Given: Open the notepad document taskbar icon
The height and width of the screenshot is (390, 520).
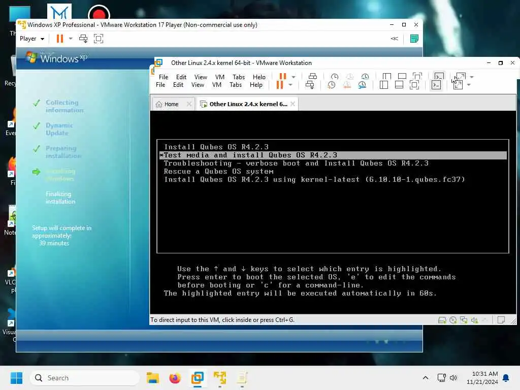Looking at the screenshot, I should coord(242,378).
